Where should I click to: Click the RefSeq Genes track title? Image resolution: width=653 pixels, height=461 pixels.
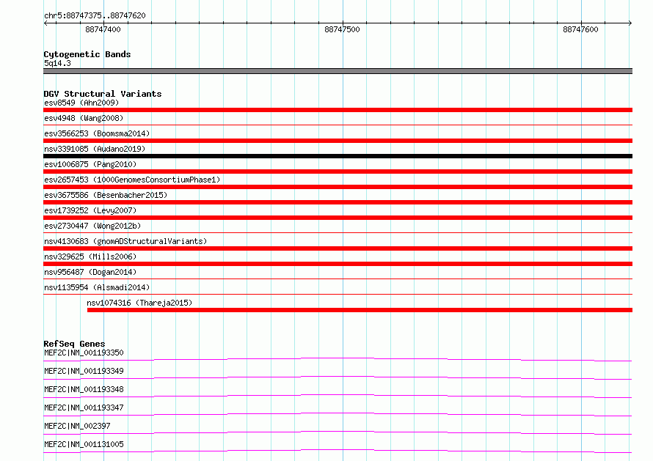74,344
